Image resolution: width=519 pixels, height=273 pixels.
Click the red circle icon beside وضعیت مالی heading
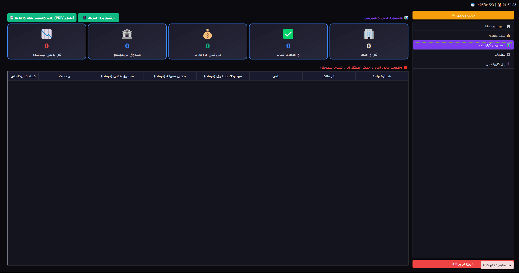click(405, 68)
